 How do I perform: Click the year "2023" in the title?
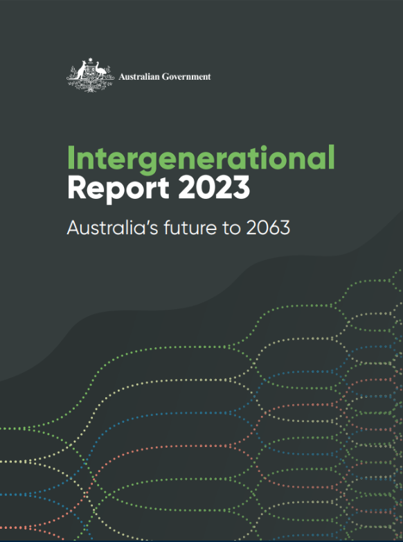pos(214,188)
